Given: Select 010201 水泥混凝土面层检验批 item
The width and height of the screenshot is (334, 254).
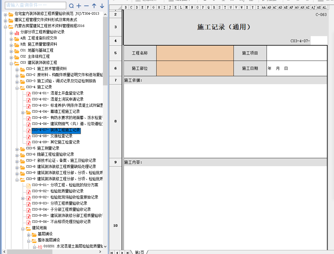Looking at the screenshot, I should click(73, 246).
